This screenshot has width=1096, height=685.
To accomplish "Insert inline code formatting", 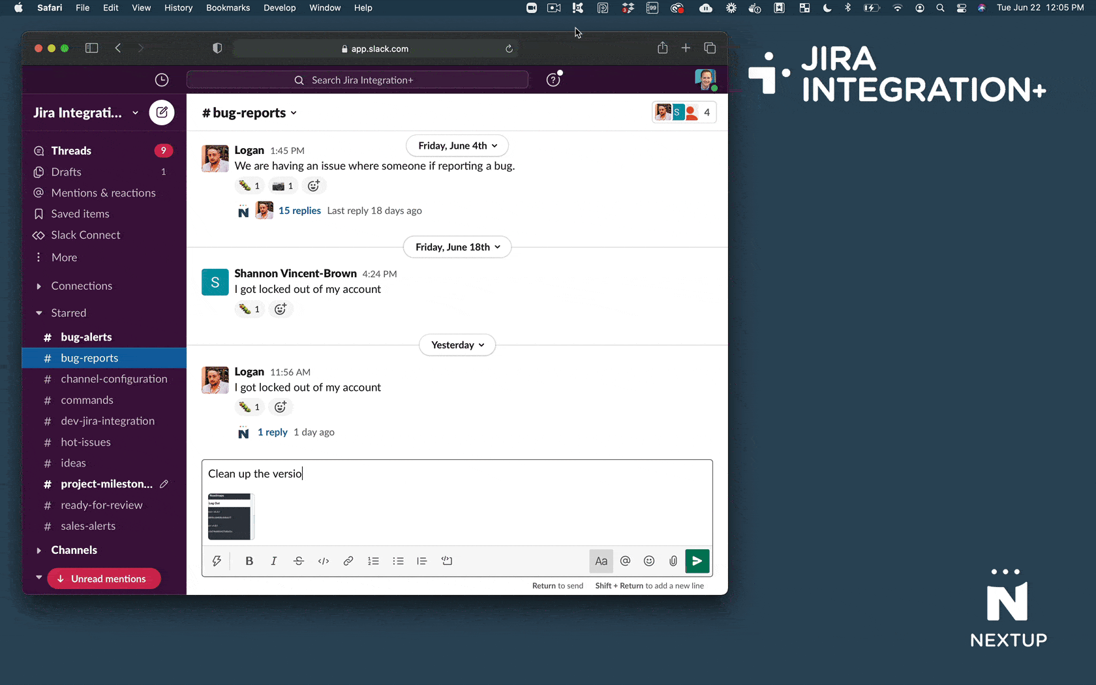I will pos(324,561).
